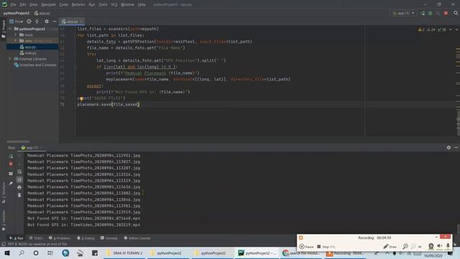Click the Debug tool window button
Viewport: 460px width, 259px height.
pyautogui.click(x=86, y=238)
